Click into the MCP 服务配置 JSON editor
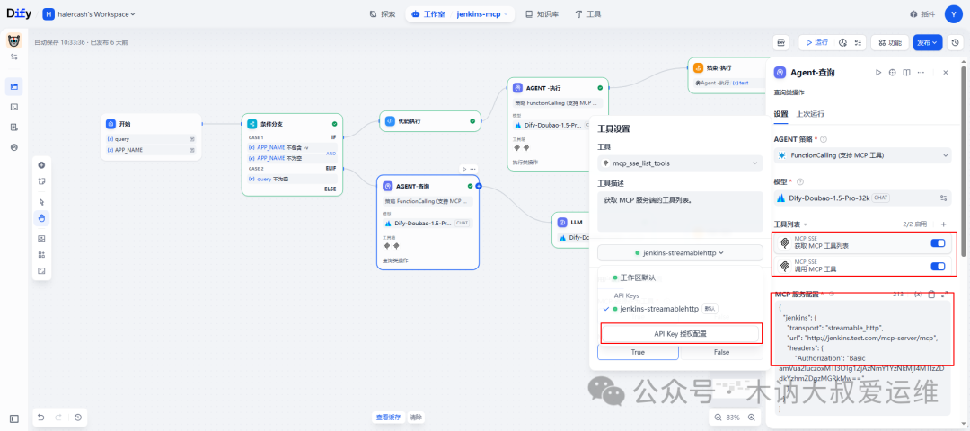 click(x=861, y=358)
